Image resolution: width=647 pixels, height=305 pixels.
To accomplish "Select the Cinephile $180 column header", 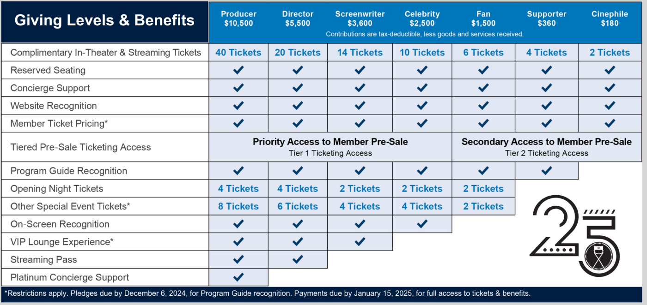I will [610, 19].
